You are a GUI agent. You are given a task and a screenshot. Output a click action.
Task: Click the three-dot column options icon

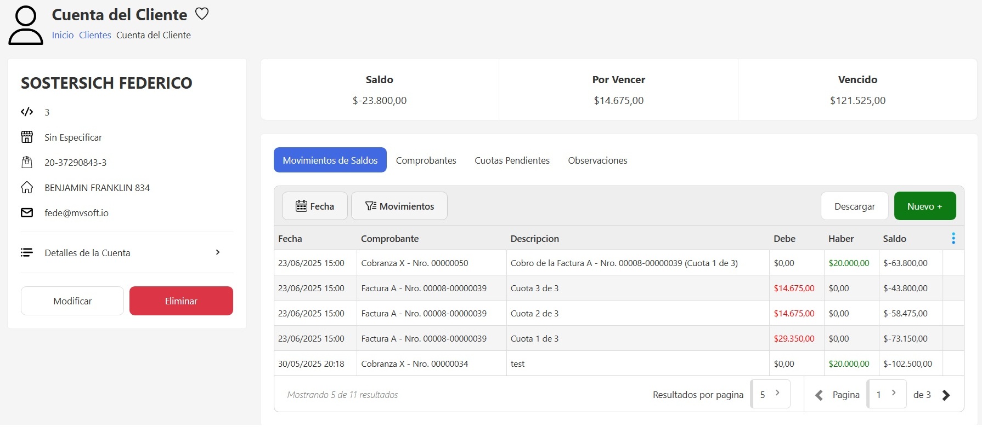[953, 239]
